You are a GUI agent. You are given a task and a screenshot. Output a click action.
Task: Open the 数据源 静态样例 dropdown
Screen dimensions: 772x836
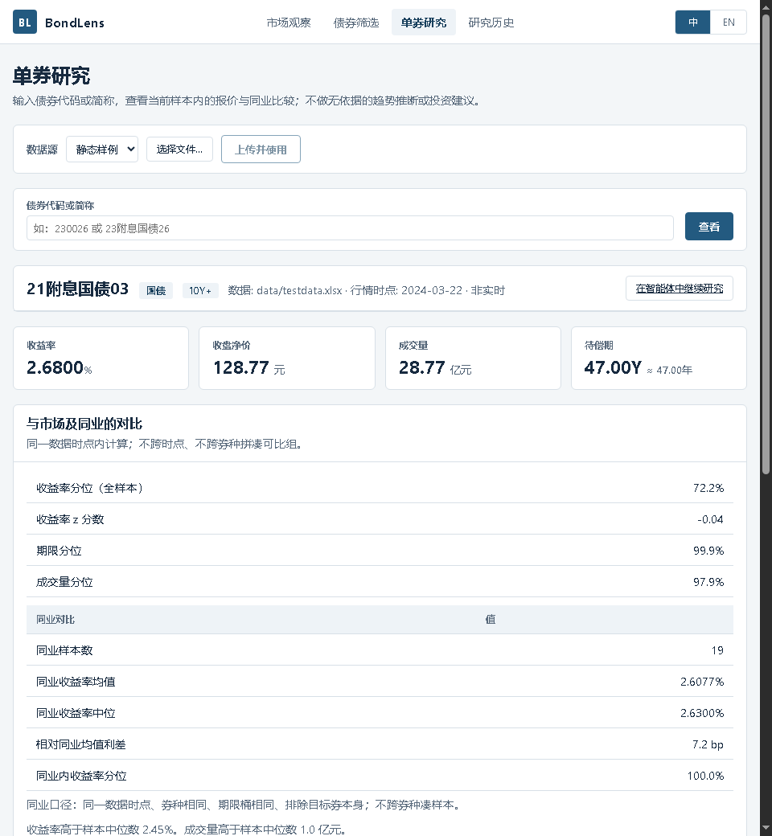(102, 150)
